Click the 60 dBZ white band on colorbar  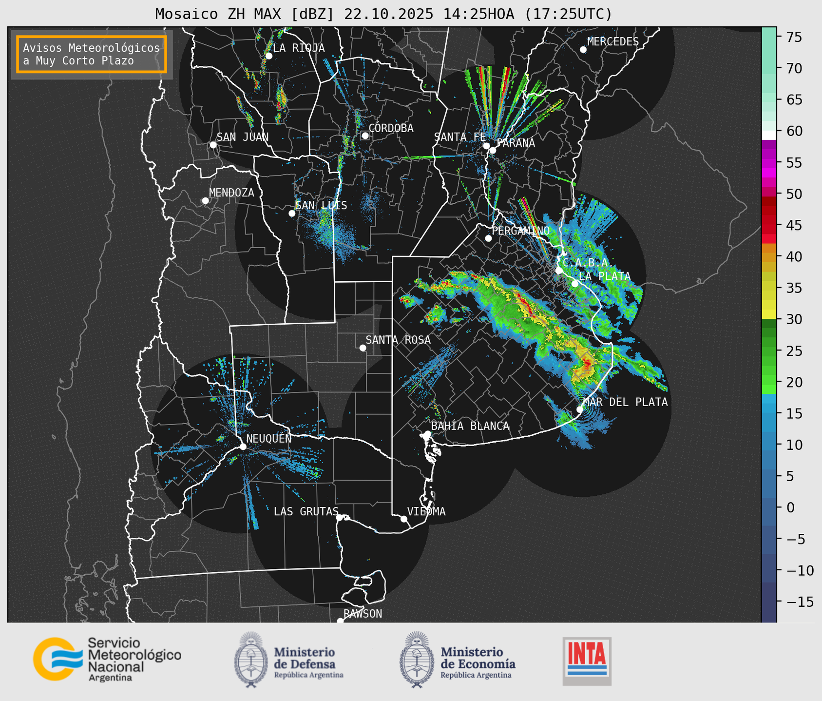point(769,135)
